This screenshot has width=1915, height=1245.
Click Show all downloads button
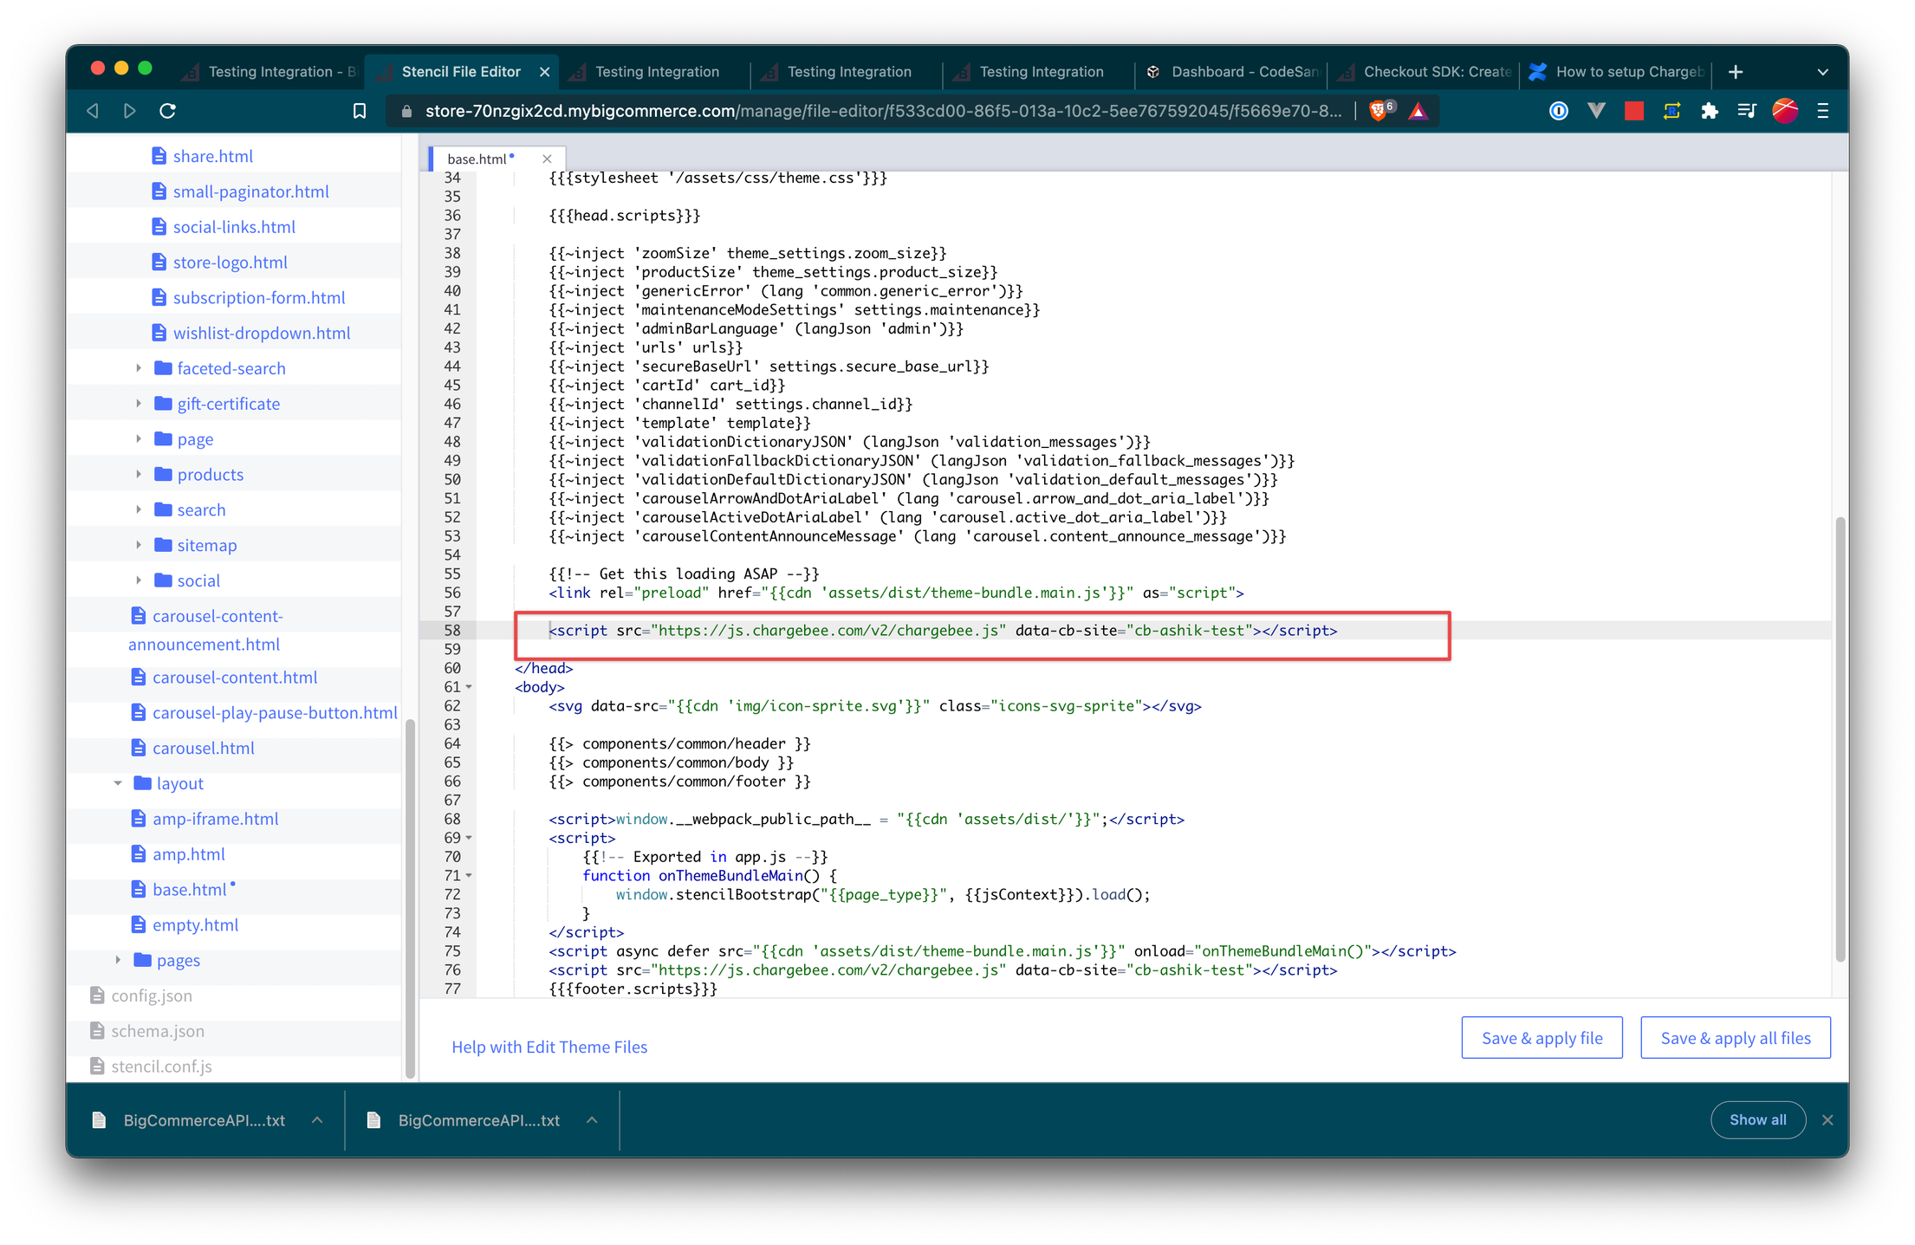coord(1757,1119)
